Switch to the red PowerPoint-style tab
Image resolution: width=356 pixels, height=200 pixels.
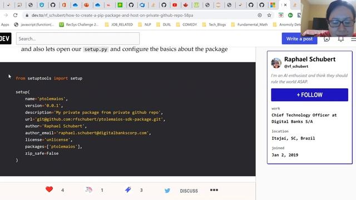coord(86,5)
